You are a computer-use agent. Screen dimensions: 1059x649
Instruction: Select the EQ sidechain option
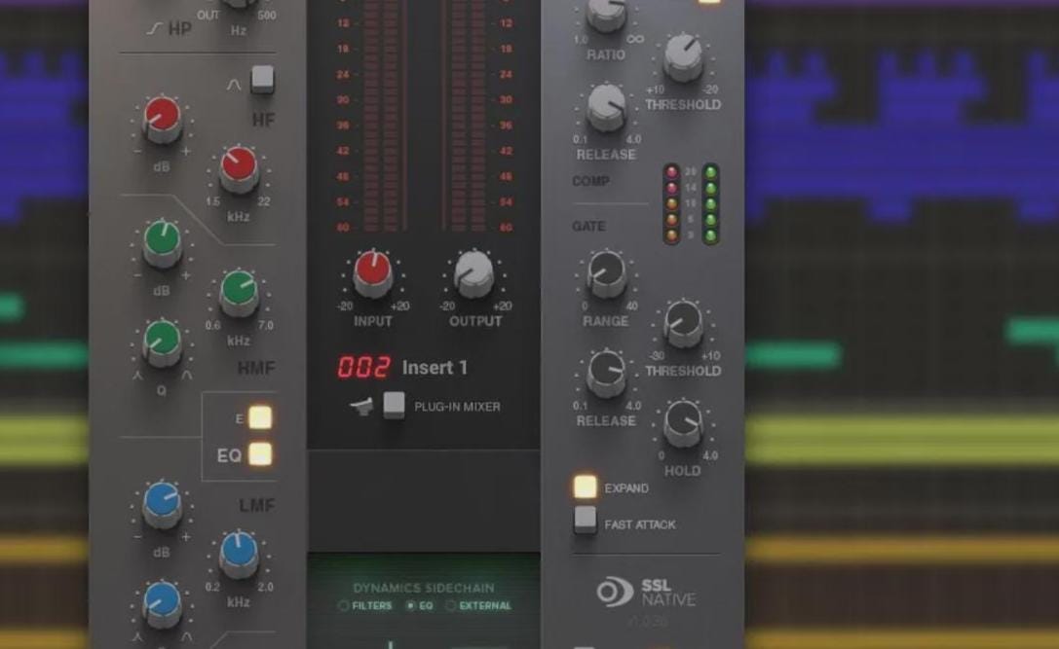pos(420,606)
